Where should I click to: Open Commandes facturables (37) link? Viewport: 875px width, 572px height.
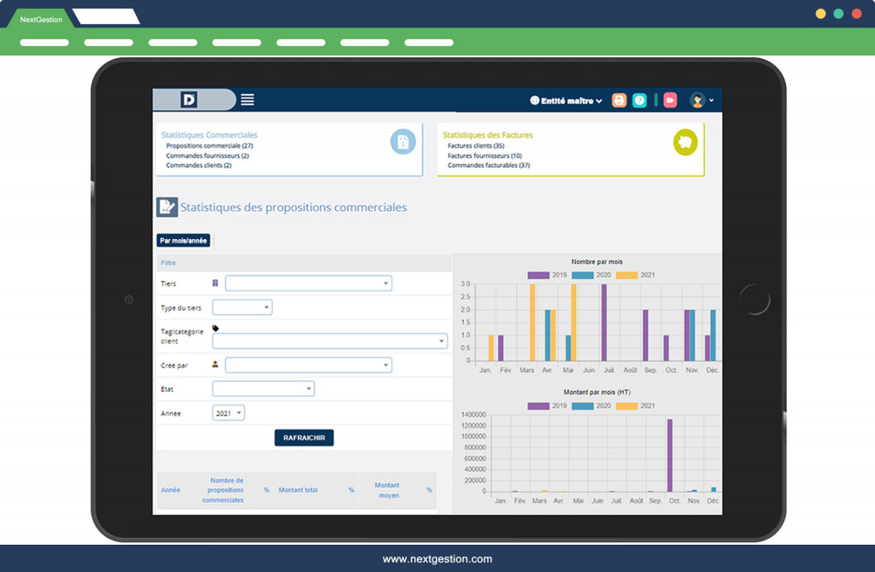[x=488, y=166]
